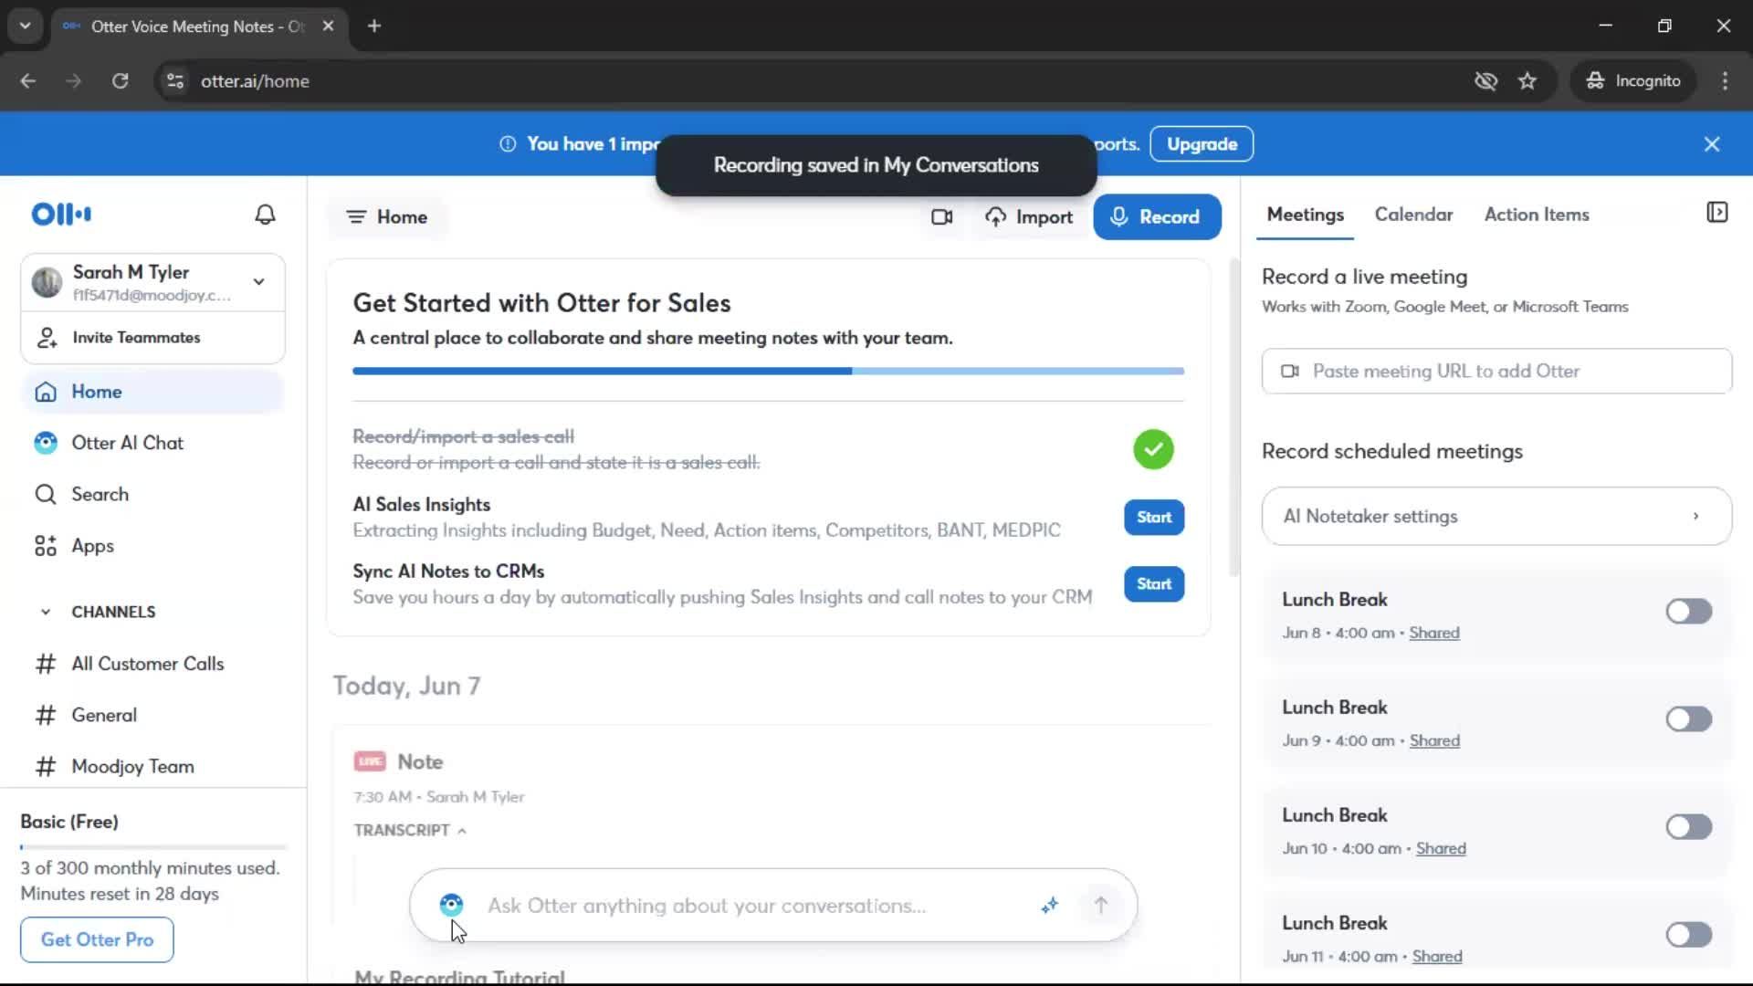Open AI Notetaker settings
This screenshot has height=986, width=1753.
pos(1496,517)
